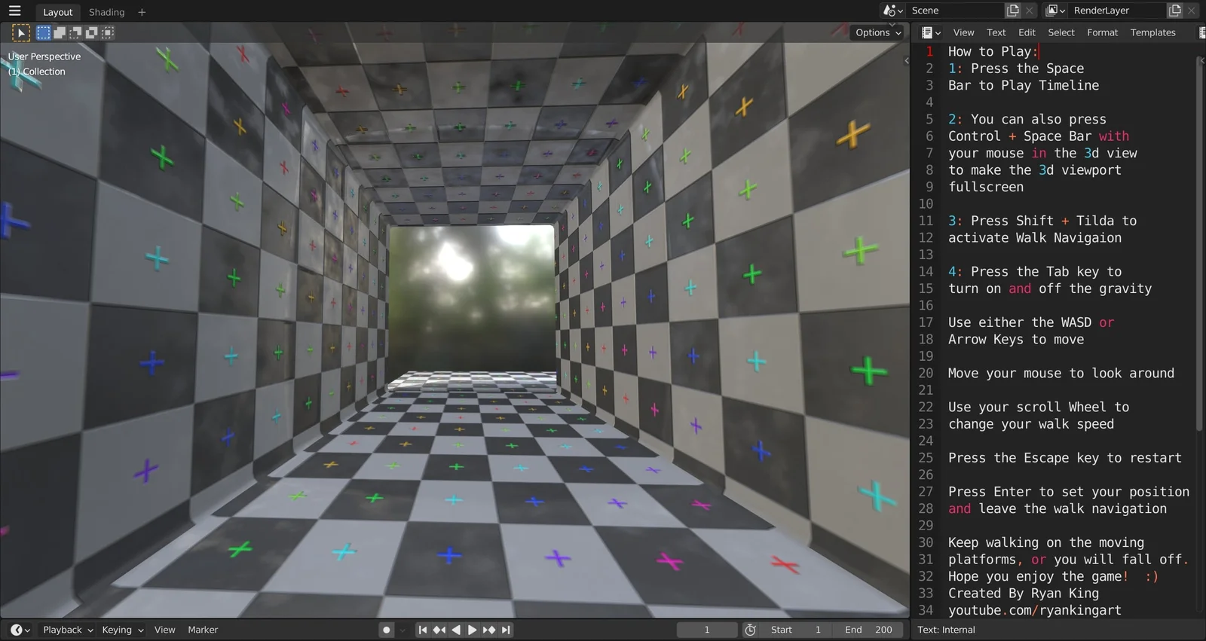This screenshot has height=641, width=1206.
Task: Create a new scene with the copy icon
Action: 1013,11
